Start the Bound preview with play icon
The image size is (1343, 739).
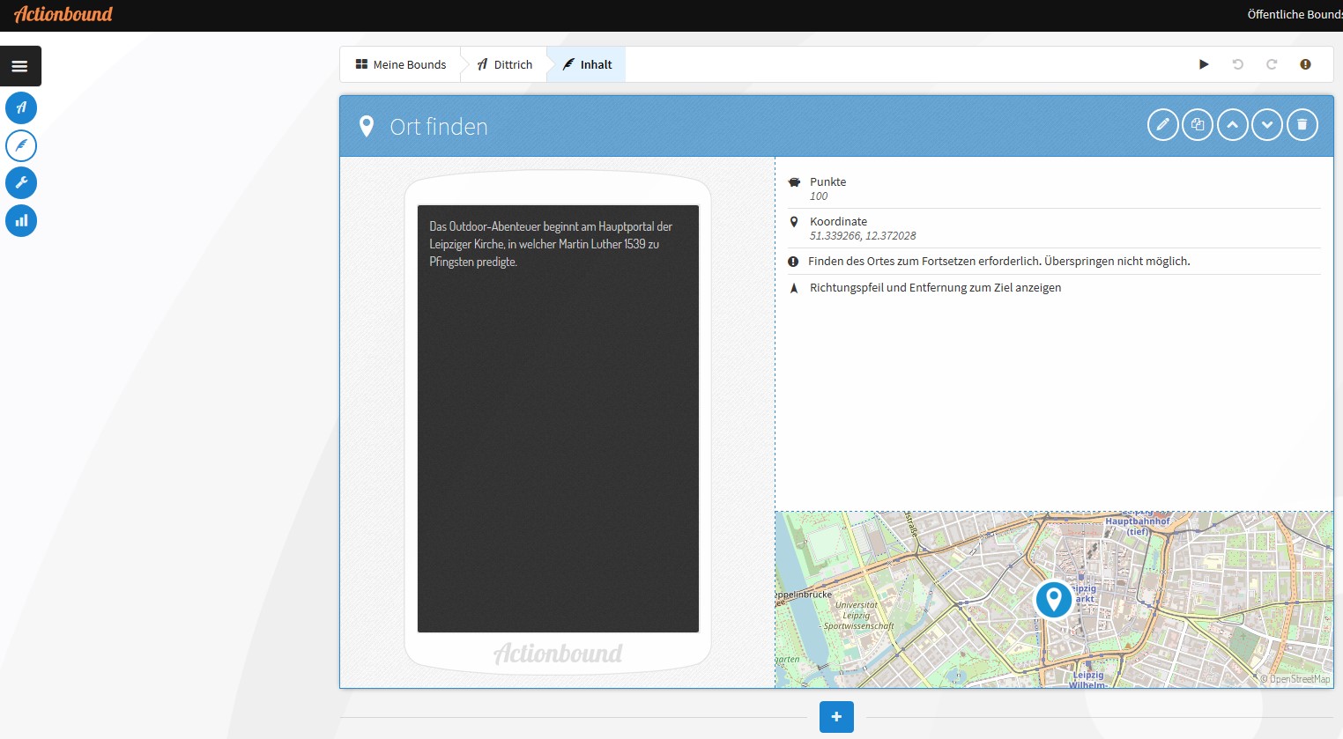1204,64
